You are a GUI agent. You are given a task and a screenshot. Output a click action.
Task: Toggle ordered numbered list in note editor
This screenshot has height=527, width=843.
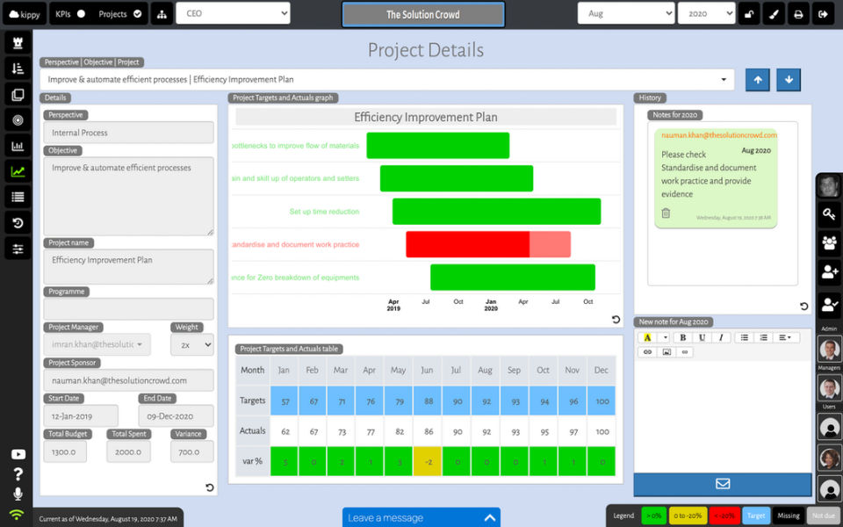[763, 337]
